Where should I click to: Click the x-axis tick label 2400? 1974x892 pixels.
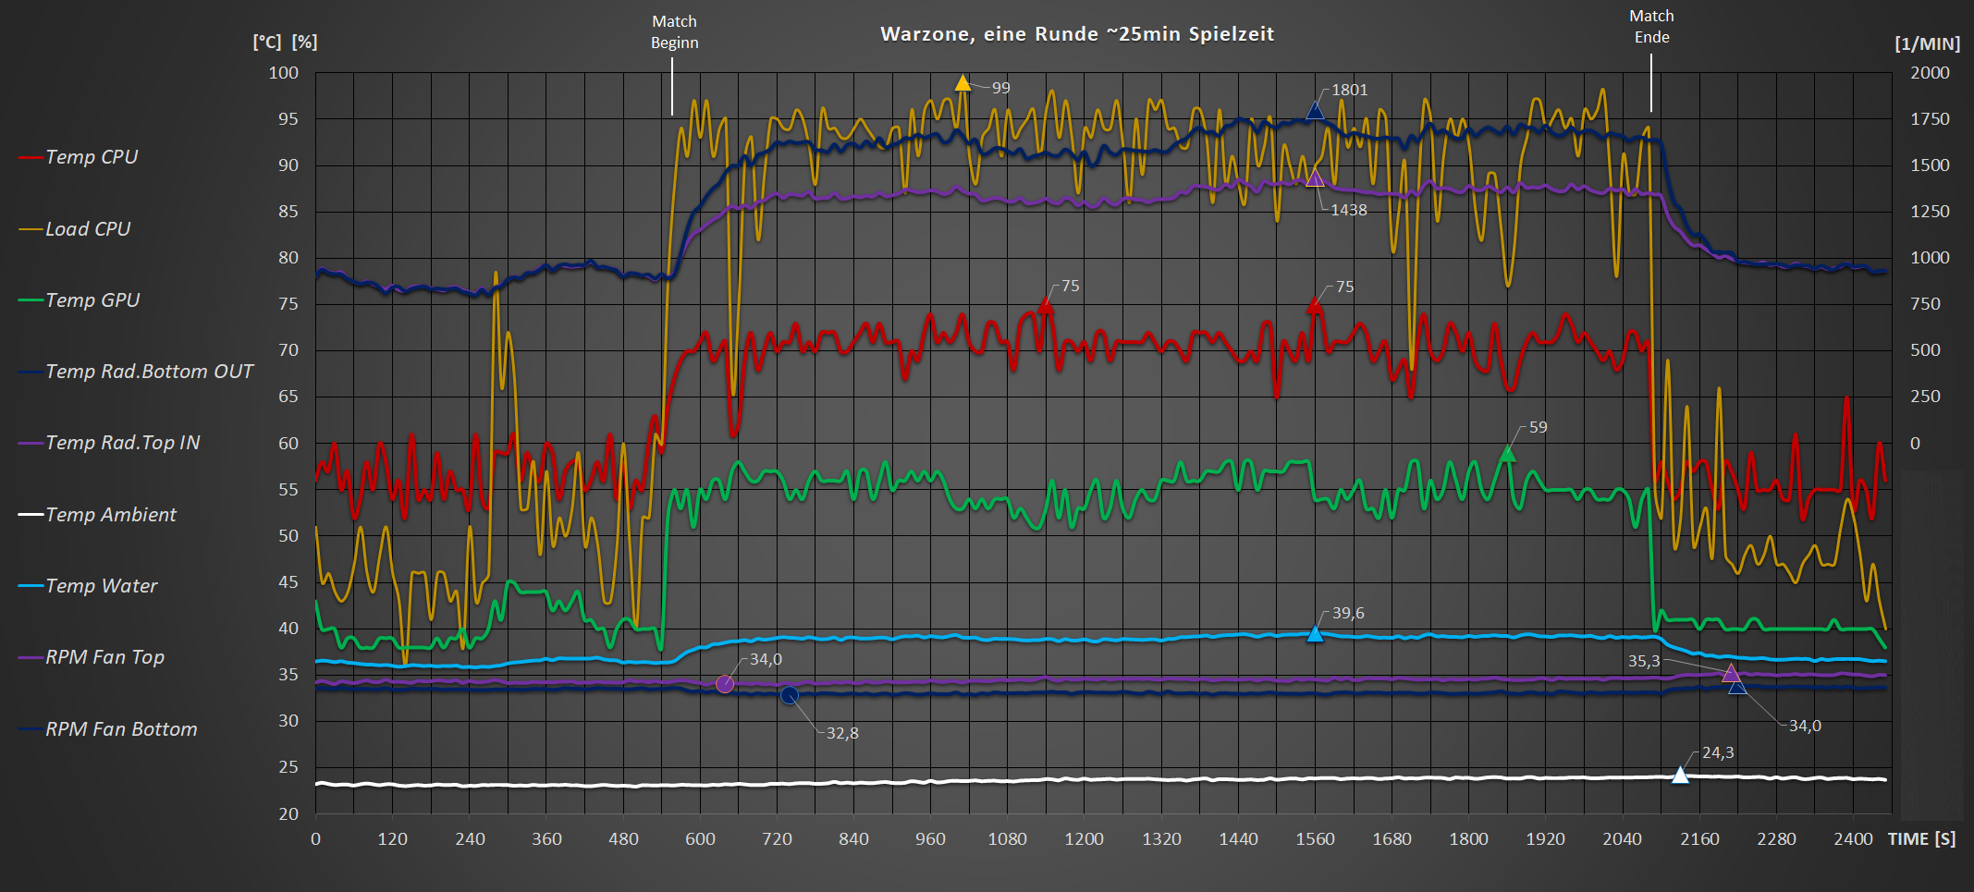[x=1853, y=838]
